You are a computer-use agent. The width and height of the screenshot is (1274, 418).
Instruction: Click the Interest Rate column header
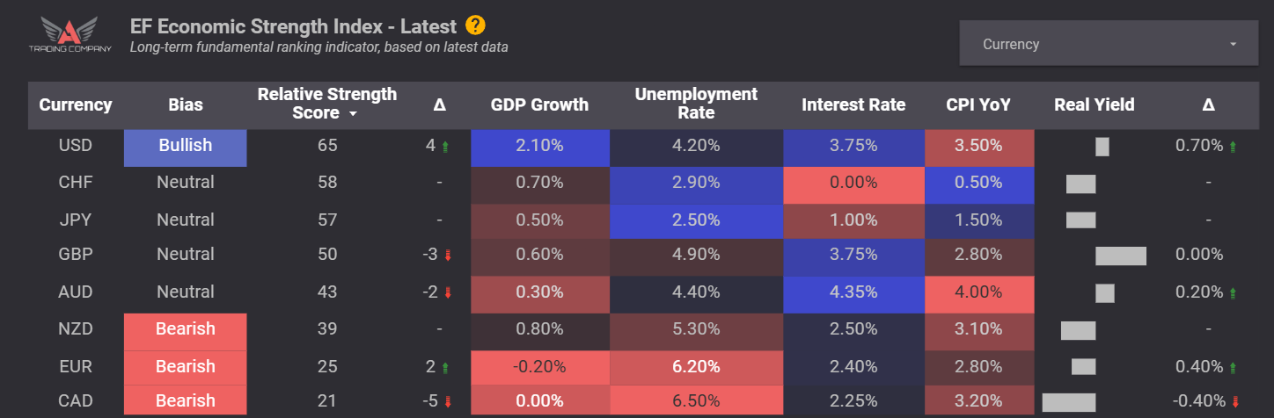[x=853, y=104]
